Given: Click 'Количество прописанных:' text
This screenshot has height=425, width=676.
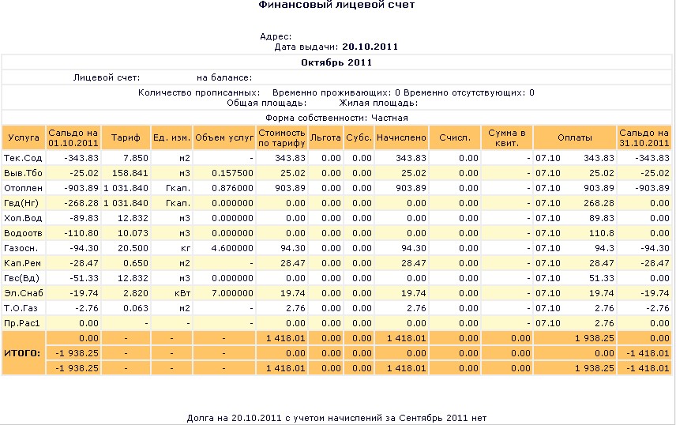Looking at the screenshot, I should tap(199, 92).
